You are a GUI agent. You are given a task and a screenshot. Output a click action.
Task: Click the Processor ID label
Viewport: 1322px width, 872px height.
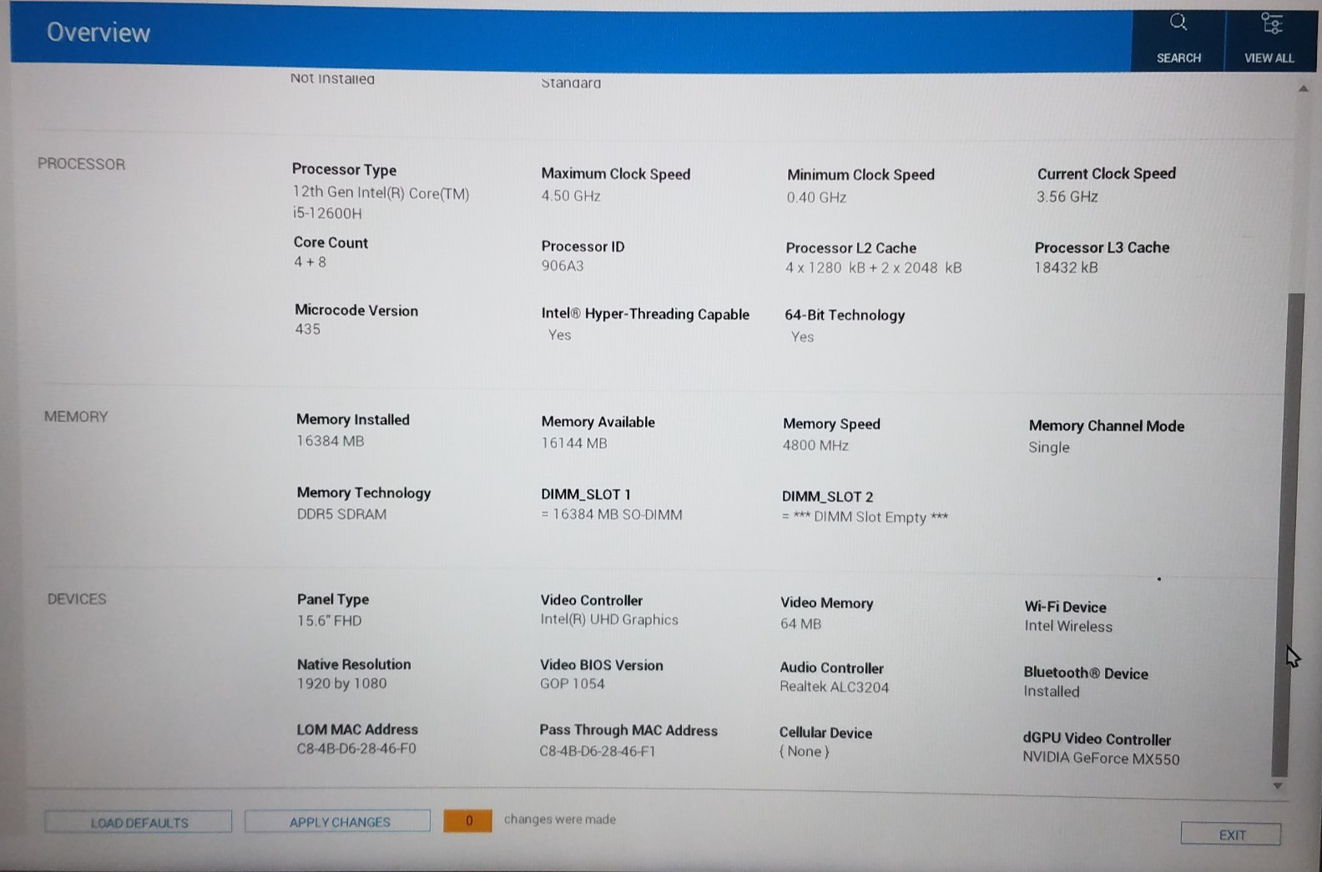583,246
